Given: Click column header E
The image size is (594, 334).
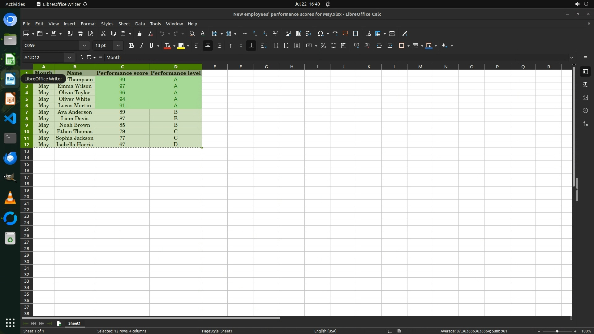Looking at the screenshot, I should pos(215,67).
